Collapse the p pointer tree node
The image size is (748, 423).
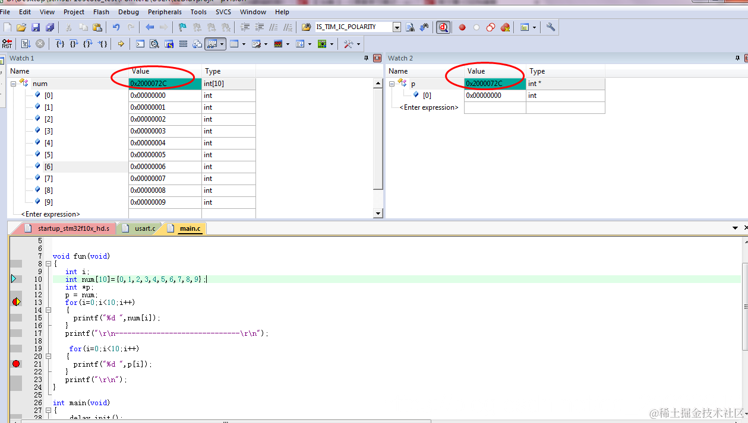[x=392, y=84]
